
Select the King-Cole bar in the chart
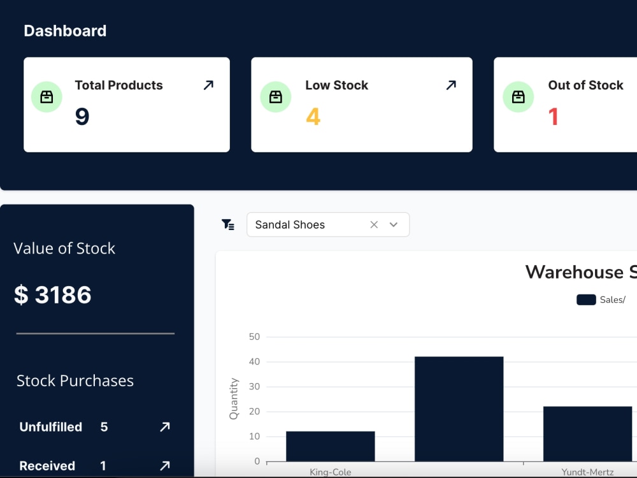pyautogui.click(x=330, y=446)
